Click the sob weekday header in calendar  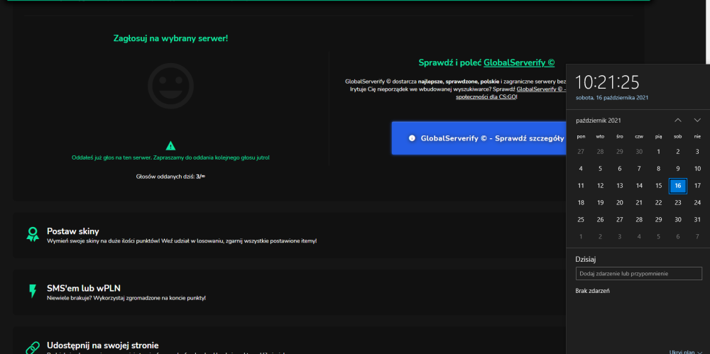(678, 136)
